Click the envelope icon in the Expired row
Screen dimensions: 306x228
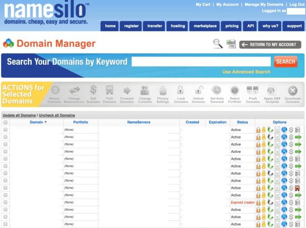277,202
